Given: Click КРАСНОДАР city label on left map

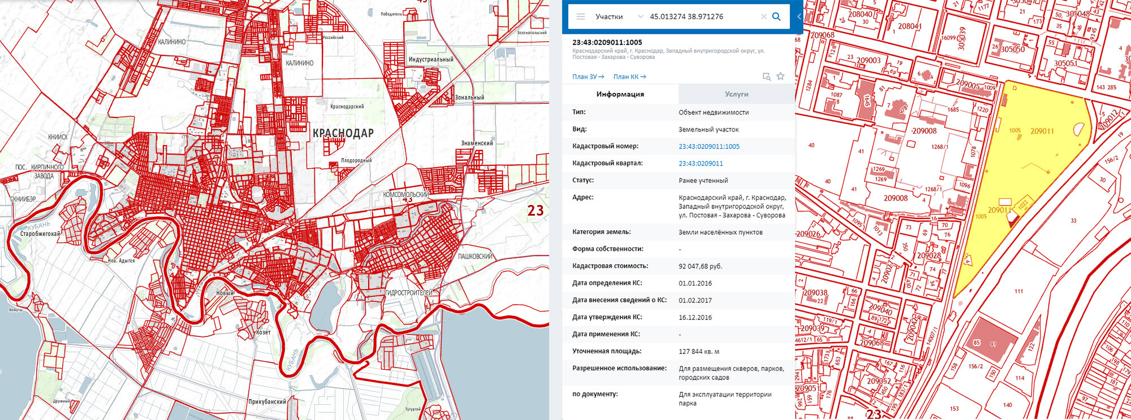Looking at the screenshot, I should tap(343, 133).
